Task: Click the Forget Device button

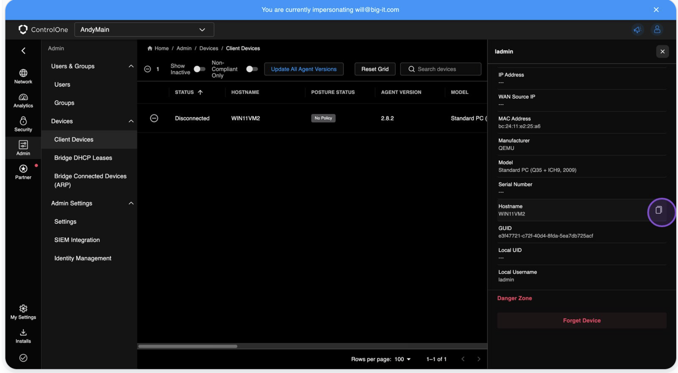Action: tap(581, 320)
